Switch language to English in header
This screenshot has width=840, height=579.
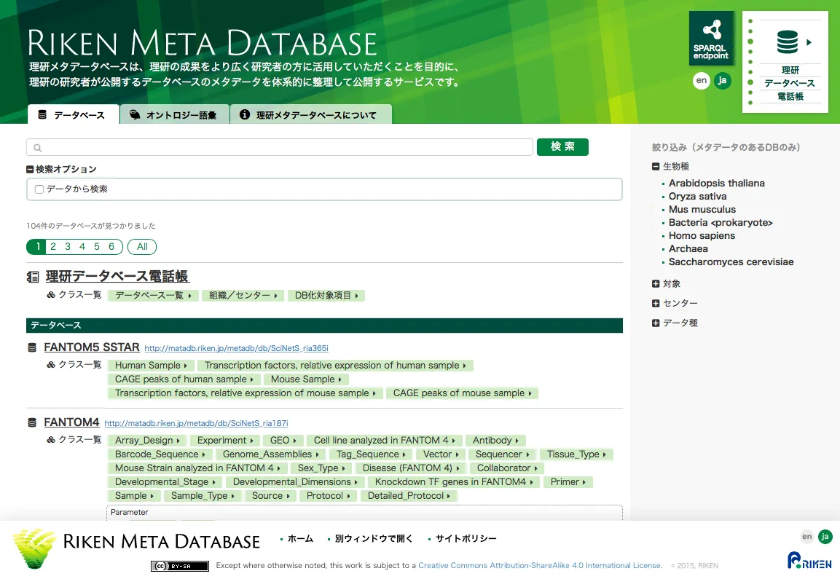pos(702,81)
